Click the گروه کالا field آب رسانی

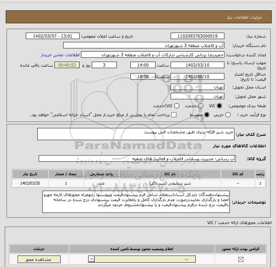pyautogui.click(x=137, y=158)
